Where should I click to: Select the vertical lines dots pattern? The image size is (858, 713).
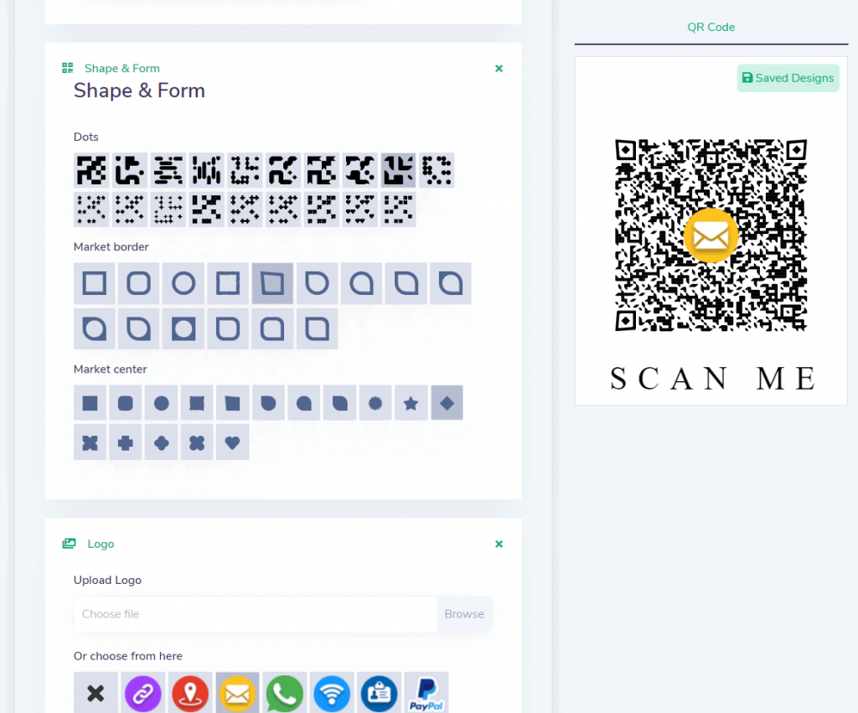206,170
